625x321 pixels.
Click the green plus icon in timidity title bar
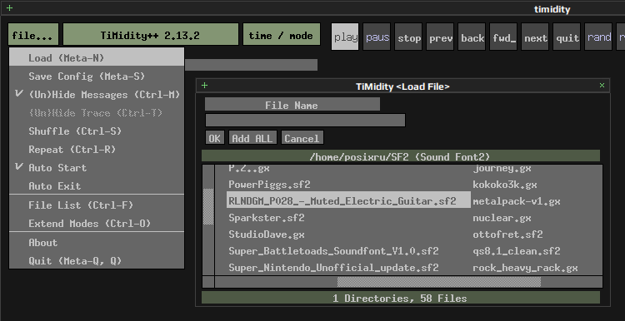(x=9, y=8)
